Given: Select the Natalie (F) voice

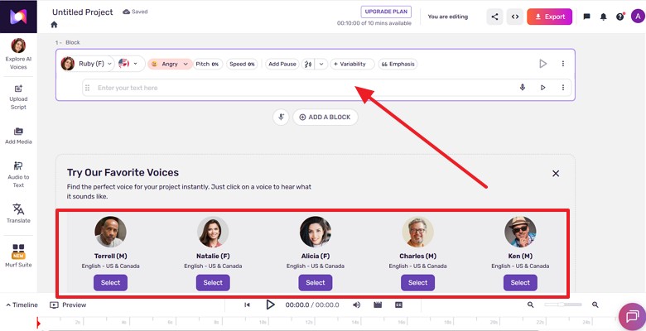Looking at the screenshot, I should click(x=213, y=283).
